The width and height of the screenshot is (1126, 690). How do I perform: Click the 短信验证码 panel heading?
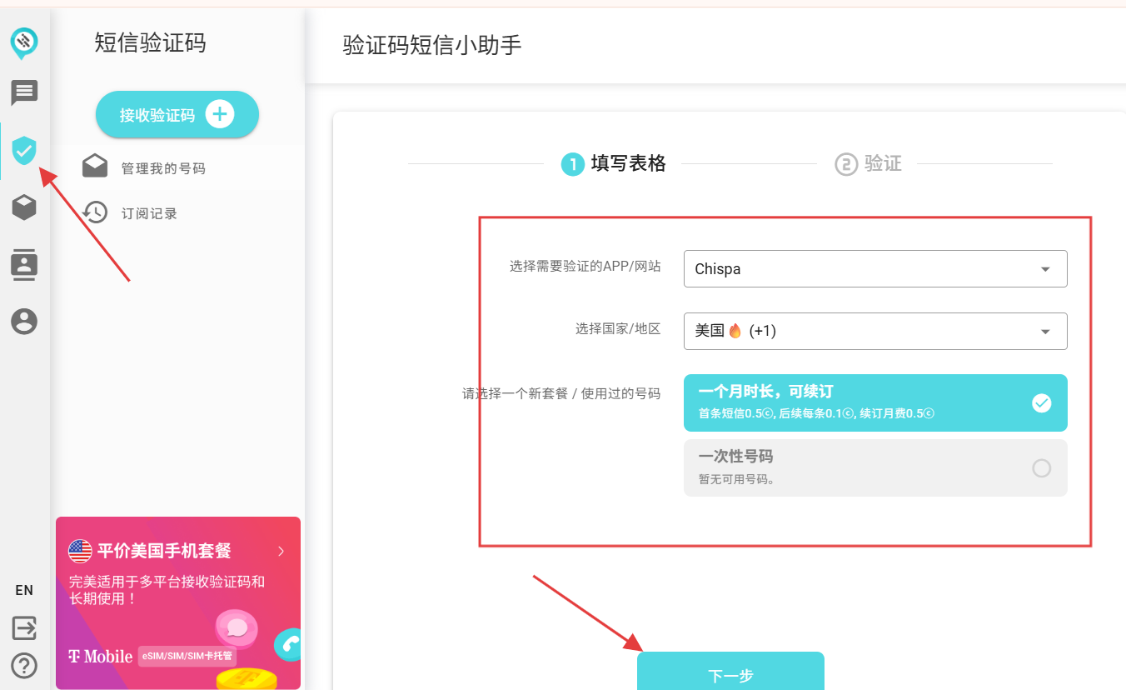pyautogui.click(x=150, y=43)
